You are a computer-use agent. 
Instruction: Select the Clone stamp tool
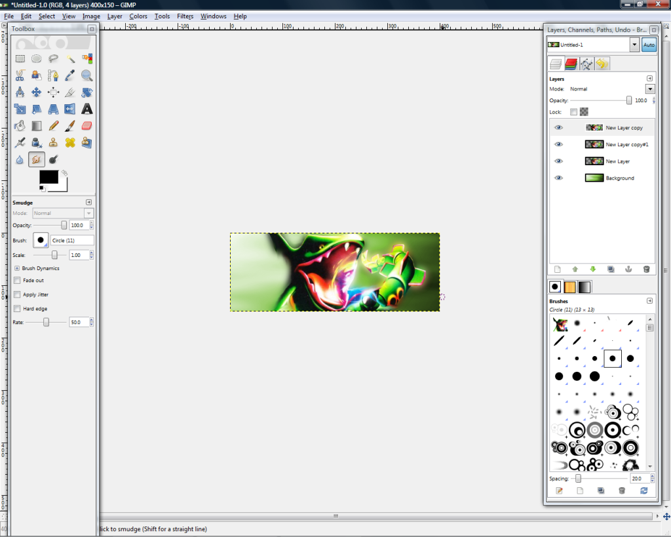(x=54, y=142)
